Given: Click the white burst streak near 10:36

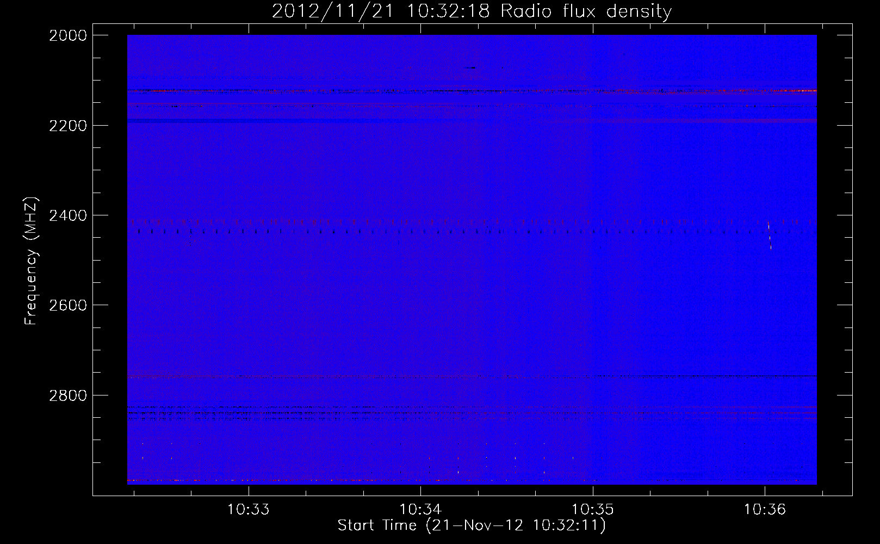Looking at the screenshot, I should [770, 235].
